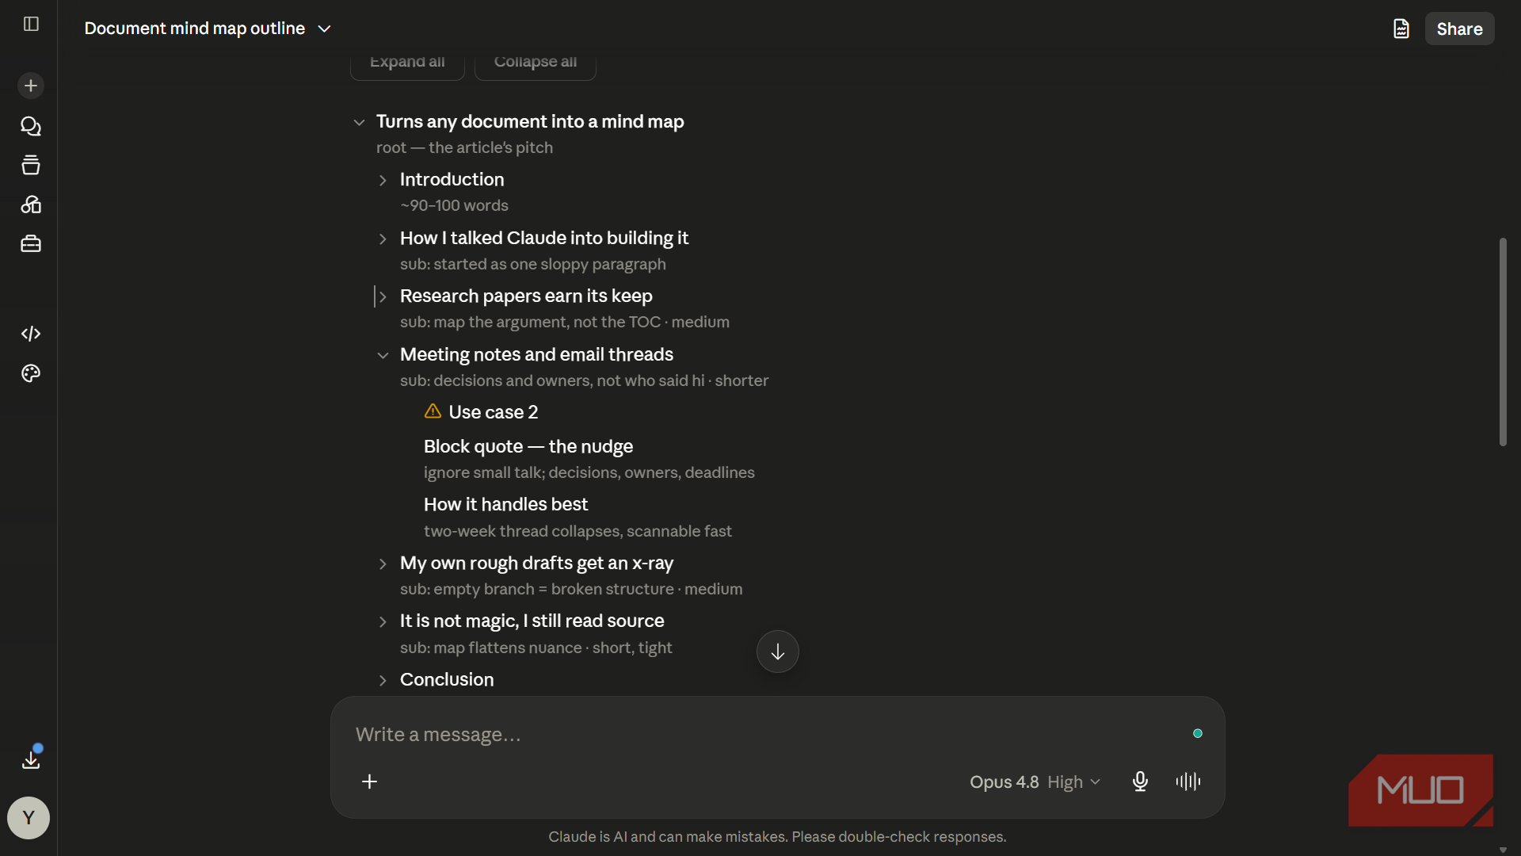Click the Collapse all button
1521x856 pixels.
[x=536, y=63]
